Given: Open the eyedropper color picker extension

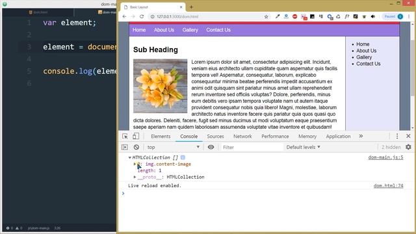Looking at the screenshot, I should click(x=278, y=16).
